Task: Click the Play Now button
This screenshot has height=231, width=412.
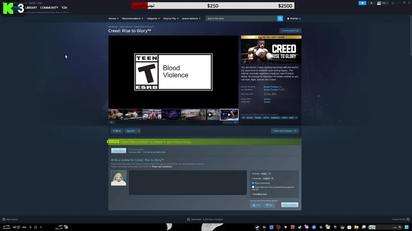Action: (x=118, y=150)
